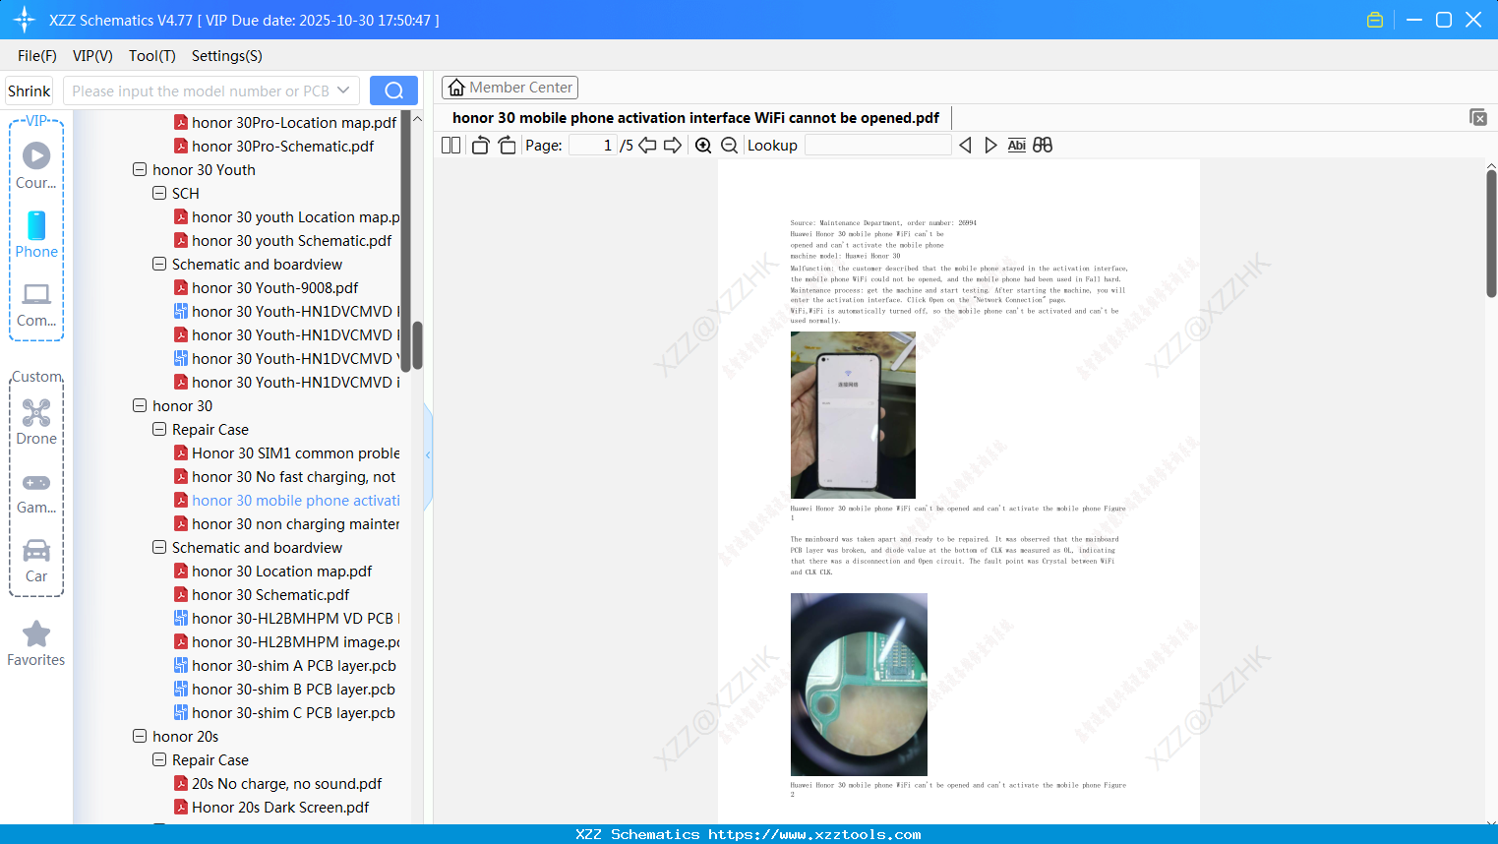Click the circuit board microscope photo
Screen dimensions: 1498x844
(859, 685)
